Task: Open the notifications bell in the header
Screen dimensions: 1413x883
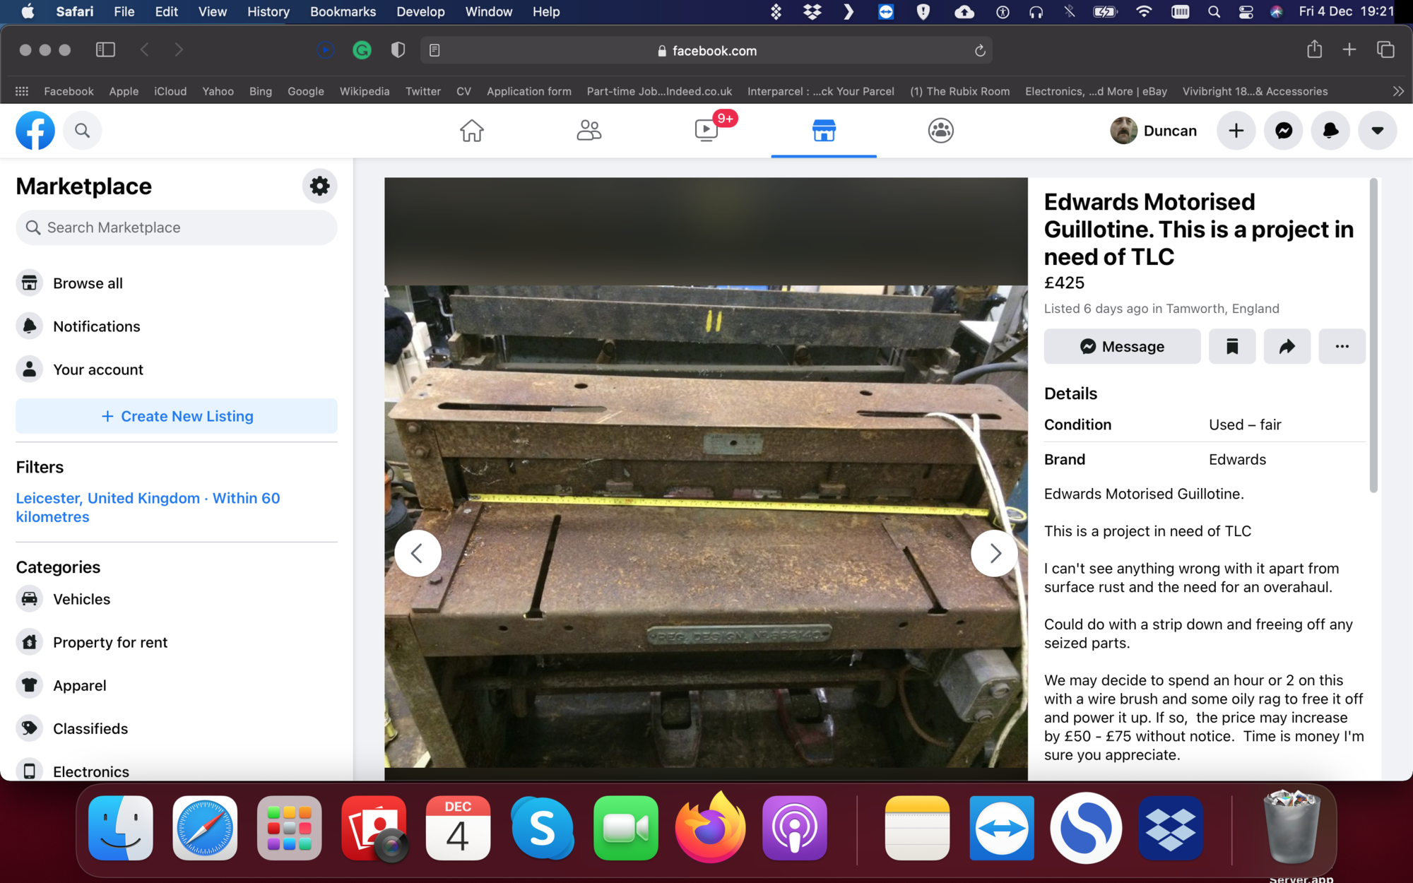Action: 1330,131
